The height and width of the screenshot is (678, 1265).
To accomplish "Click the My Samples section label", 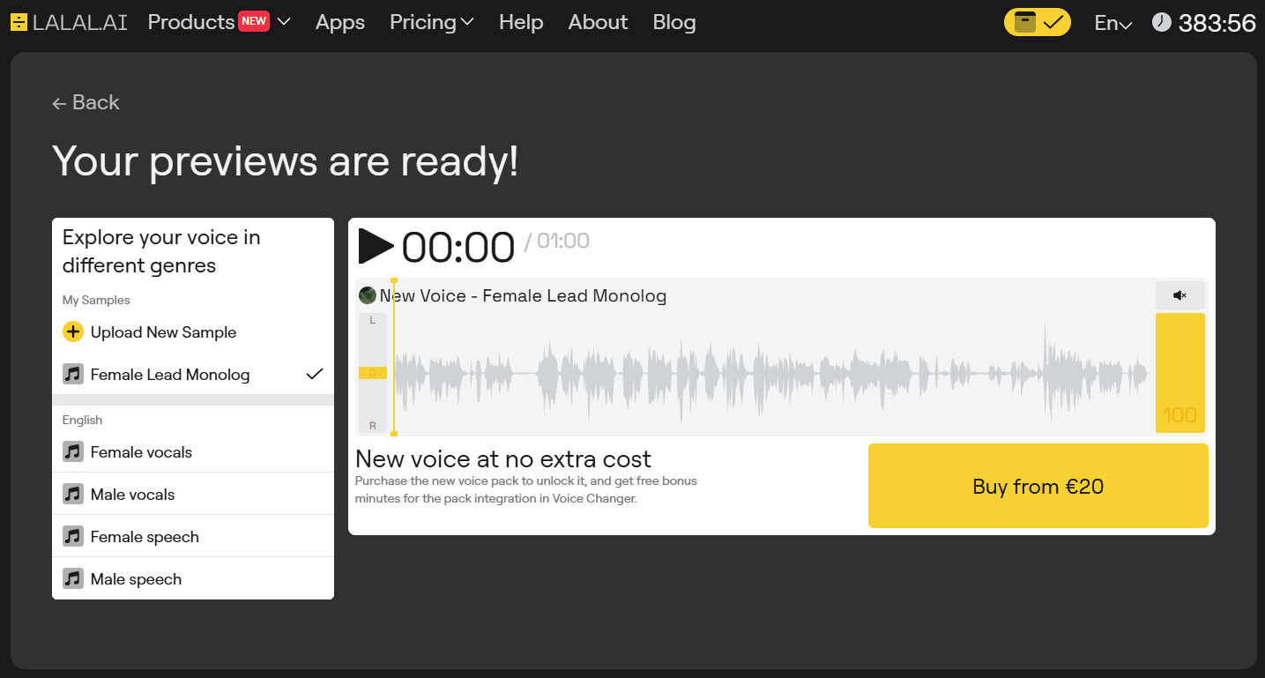I will point(96,301).
